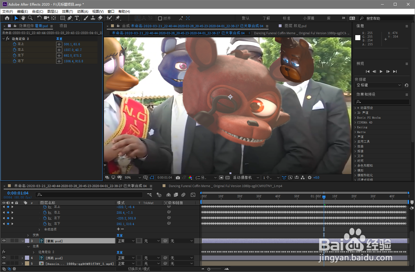Viewport: 415px width, 272px height.
Task: Select the Pen tool
Action: click(x=70, y=18)
